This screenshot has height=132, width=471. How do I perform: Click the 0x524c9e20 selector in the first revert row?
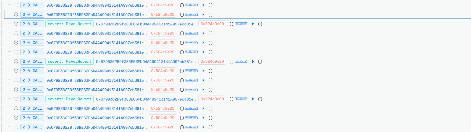212,24
